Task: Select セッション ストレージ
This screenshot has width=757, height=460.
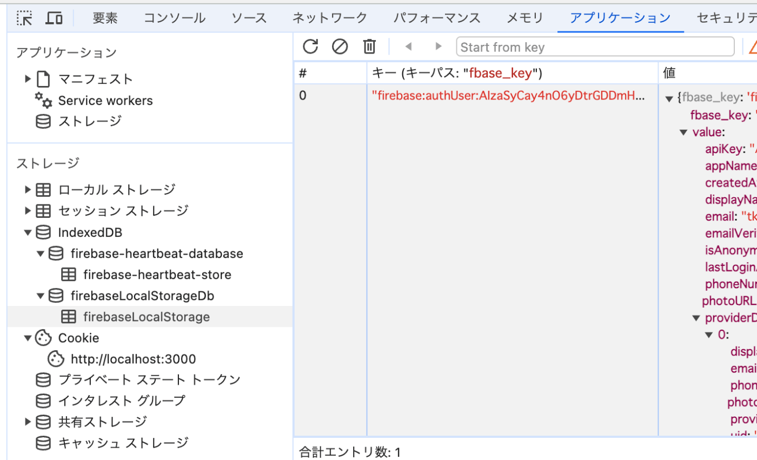Action: tap(123, 211)
